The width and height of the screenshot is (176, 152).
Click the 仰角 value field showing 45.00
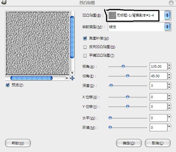point(159,76)
